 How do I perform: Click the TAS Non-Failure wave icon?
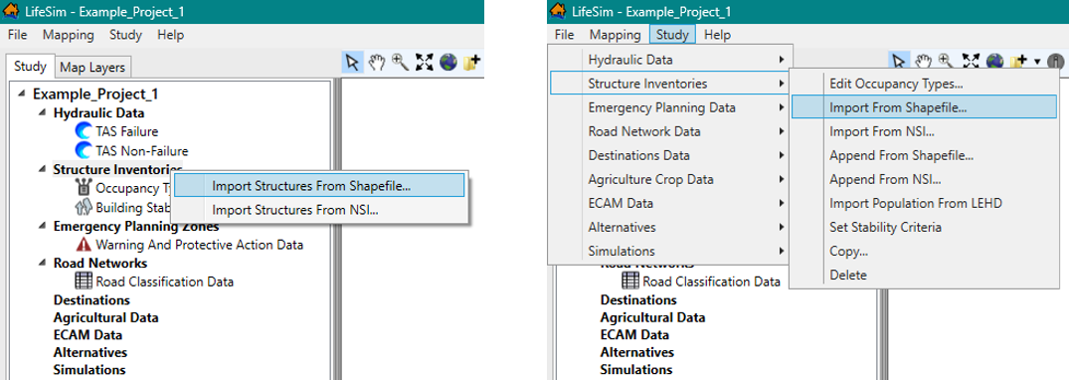84,151
